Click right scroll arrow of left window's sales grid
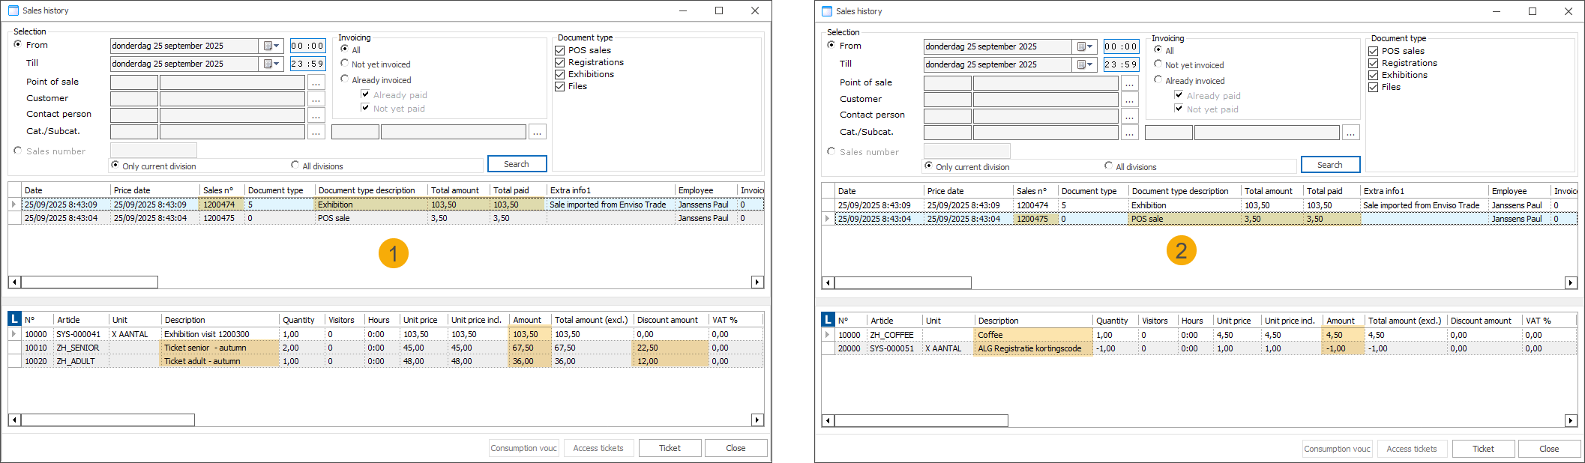 [x=757, y=282]
